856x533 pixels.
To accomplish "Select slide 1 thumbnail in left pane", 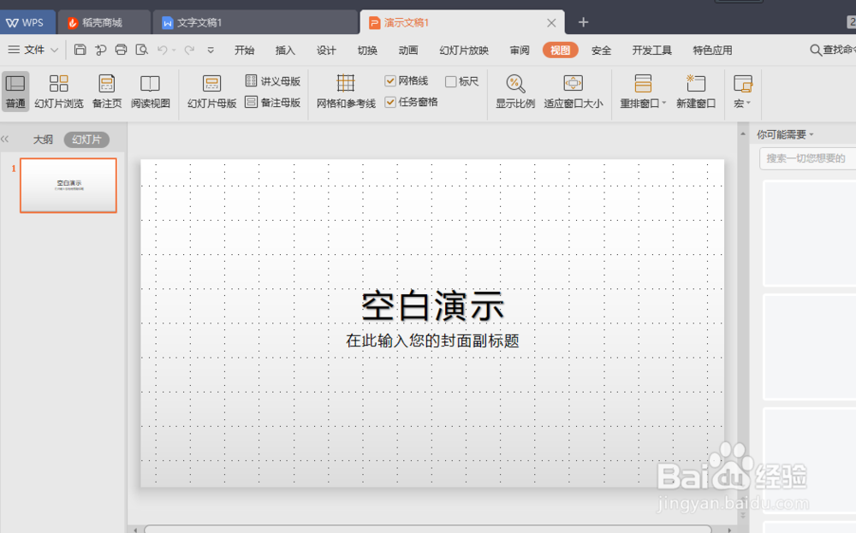I will 68,186.
